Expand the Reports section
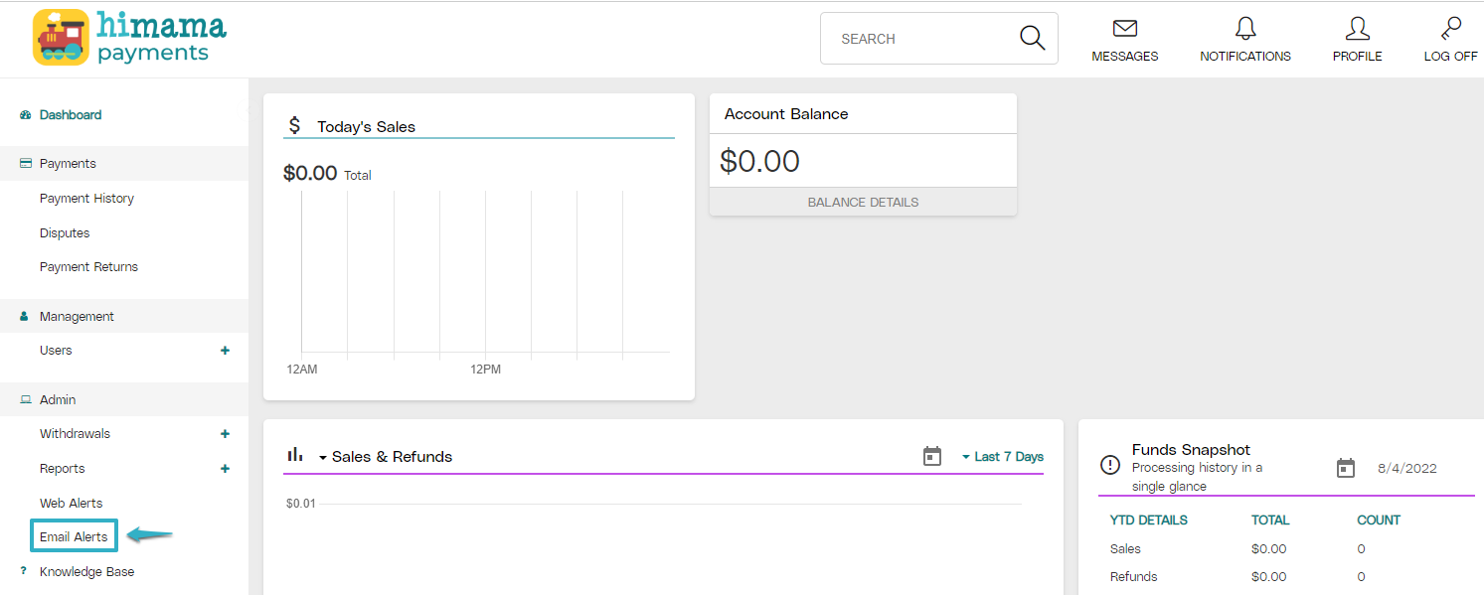The image size is (1484, 595). coord(225,468)
